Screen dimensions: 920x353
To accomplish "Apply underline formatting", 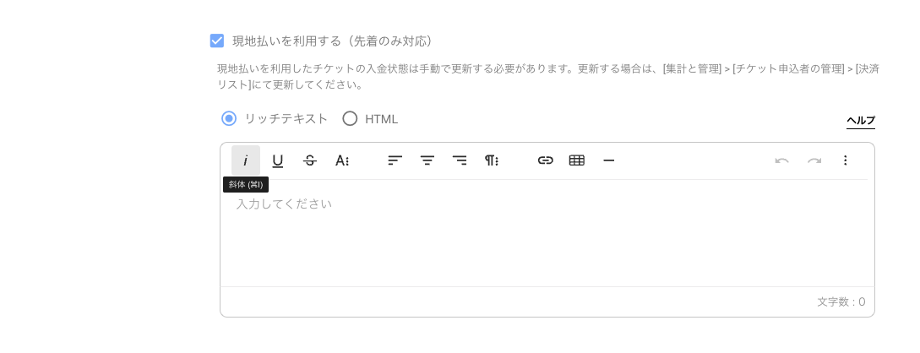I will coord(278,160).
